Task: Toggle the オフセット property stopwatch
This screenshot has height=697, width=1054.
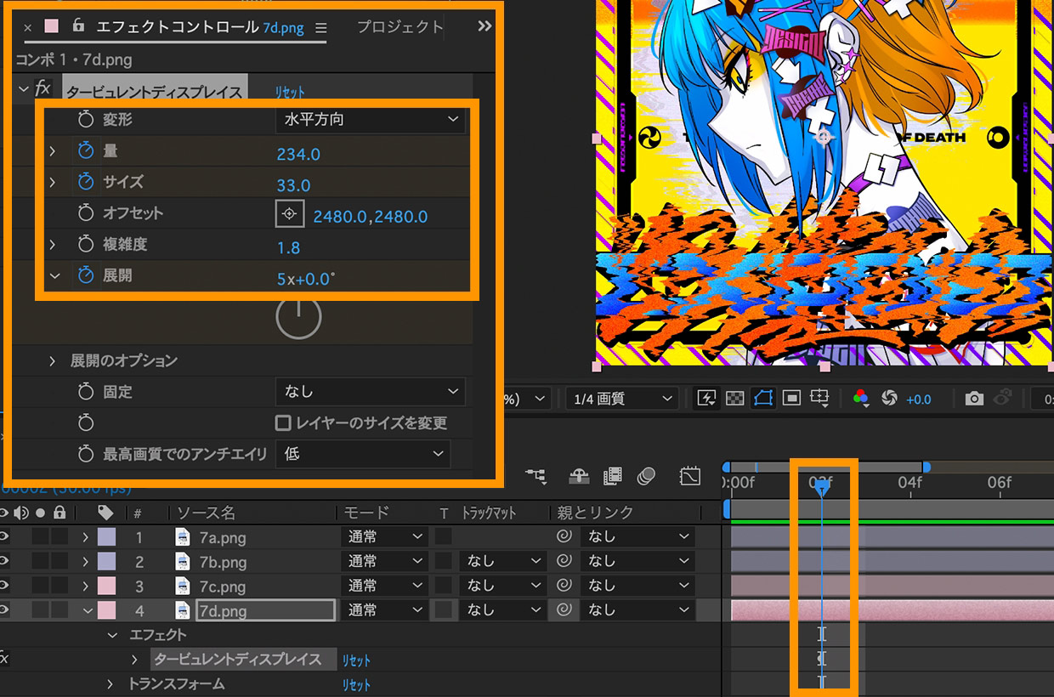Action: (85, 213)
